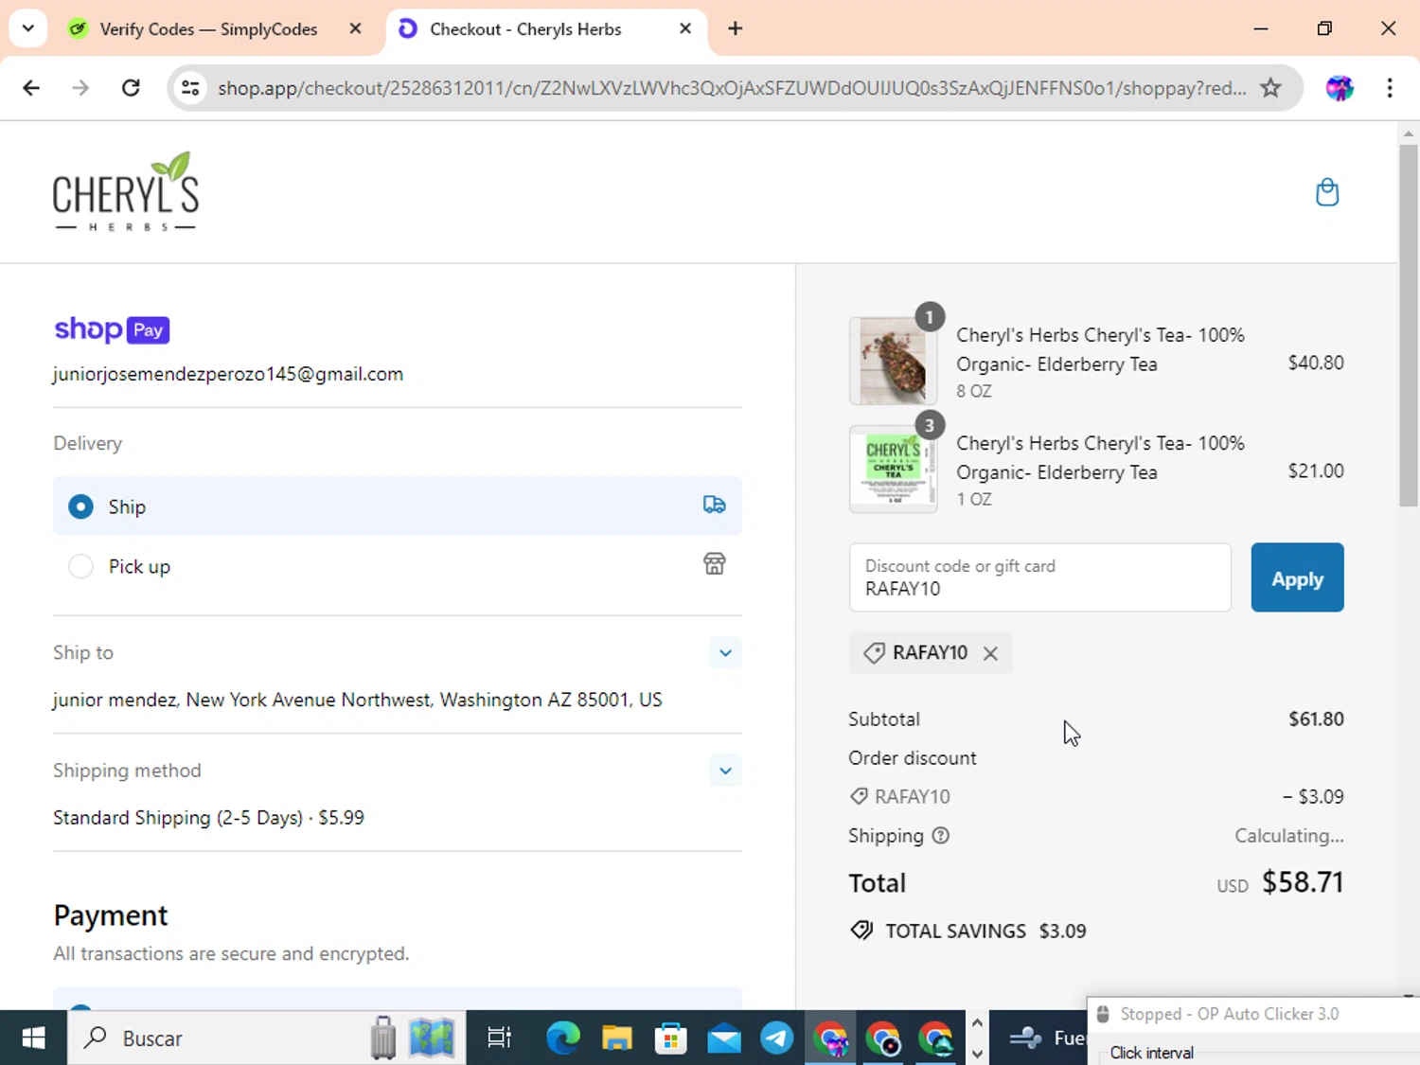Click the Buscar taskbar search box
Screen dimensions: 1420x1065
(x=267, y=1038)
